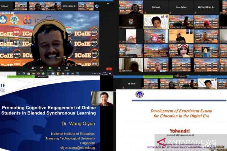Screen dimensions: 227x151
Task: Select gallery tile showing ICoIE conference banner
Action: [x=156, y=51]
